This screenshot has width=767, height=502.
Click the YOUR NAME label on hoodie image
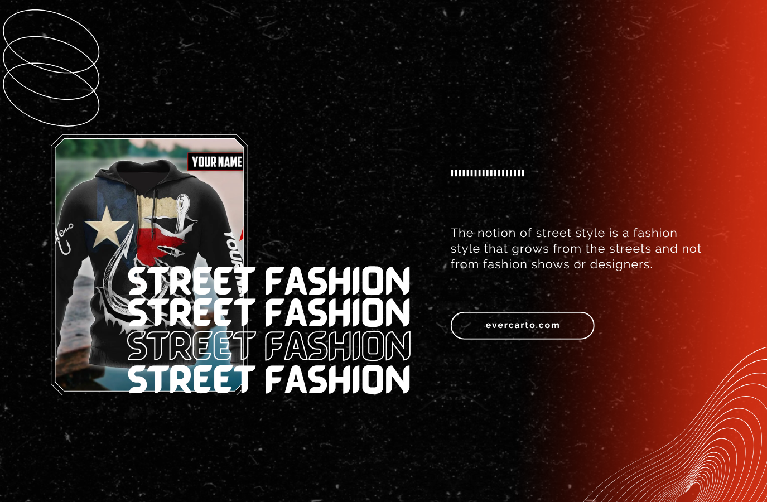click(x=216, y=162)
